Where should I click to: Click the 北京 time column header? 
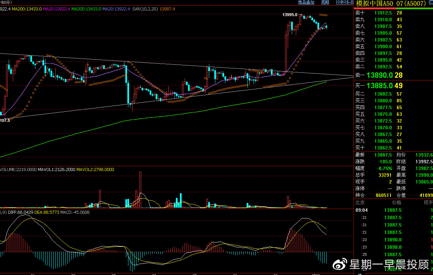(x=361, y=203)
